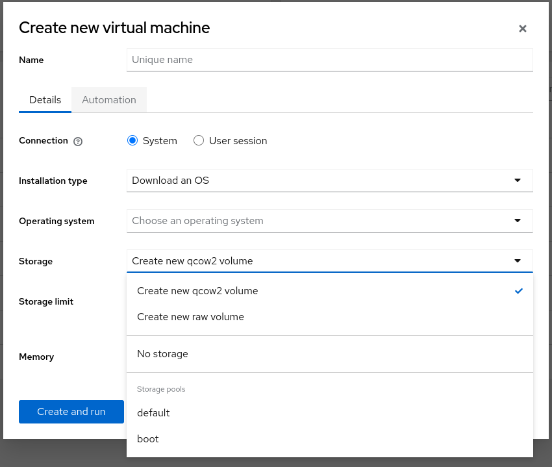Switch to the Details tab
The image size is (552, 467).
tap(45, 99)
